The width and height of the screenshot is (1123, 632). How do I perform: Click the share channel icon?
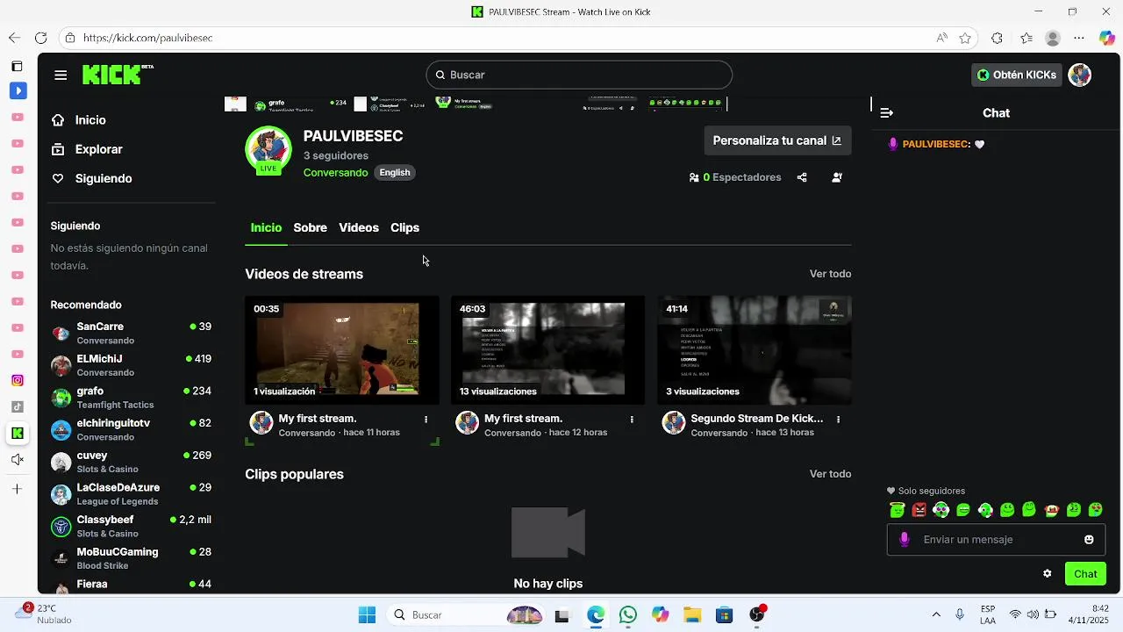[x=802, y=177]
